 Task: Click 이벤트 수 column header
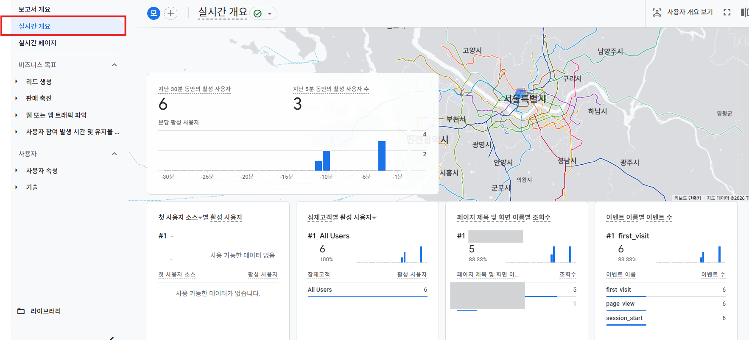pos(713,274)
